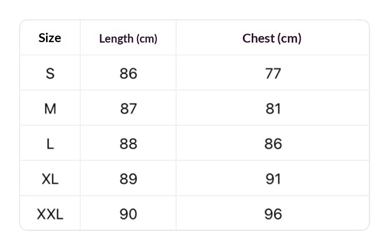The image size is (389, 250).
Task: Click length value 90 for size XXL
Action: pos(128,214)
